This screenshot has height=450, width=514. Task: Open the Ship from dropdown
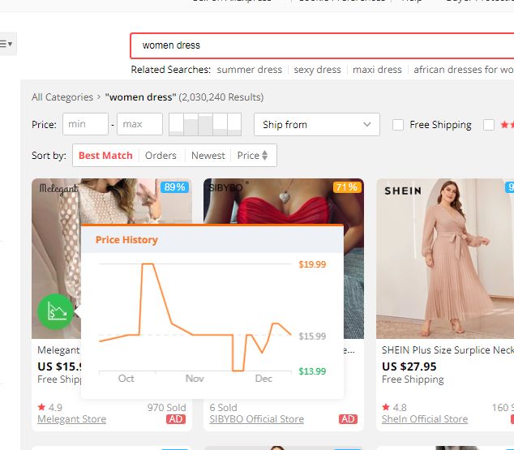[x=316, y=125]
